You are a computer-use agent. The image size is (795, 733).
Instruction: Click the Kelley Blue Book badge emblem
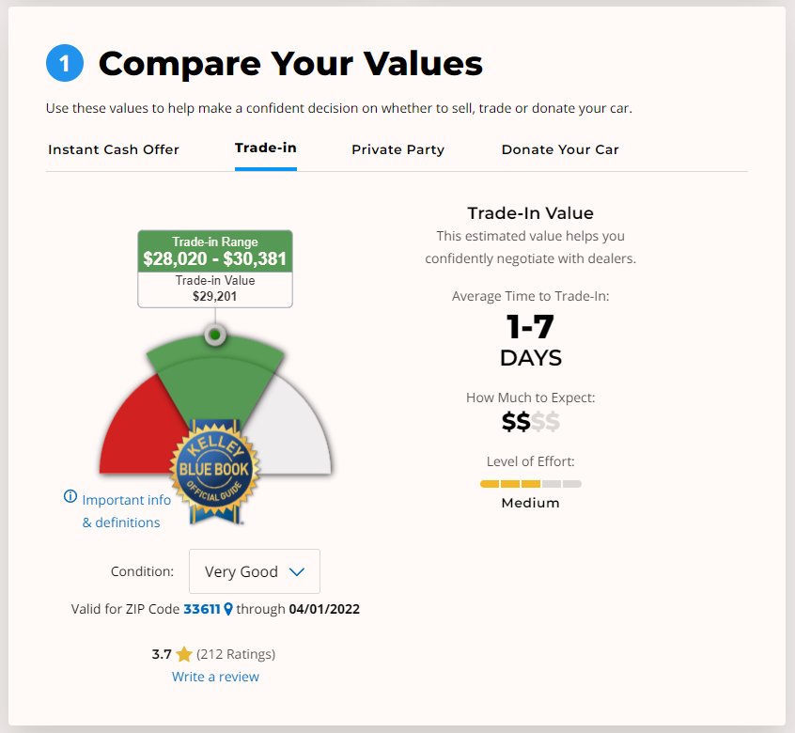[214, 472]
